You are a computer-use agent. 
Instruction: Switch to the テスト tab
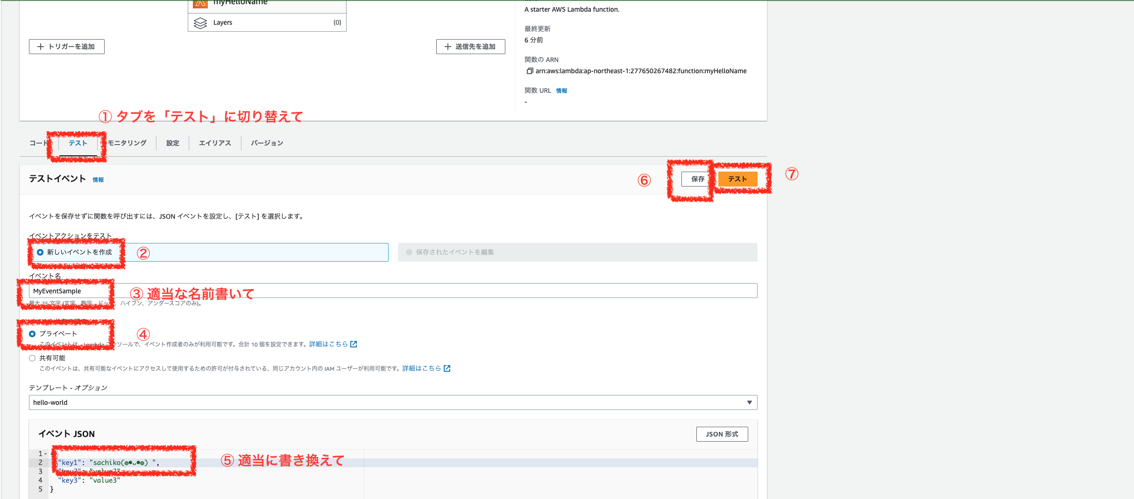point(78,143)
